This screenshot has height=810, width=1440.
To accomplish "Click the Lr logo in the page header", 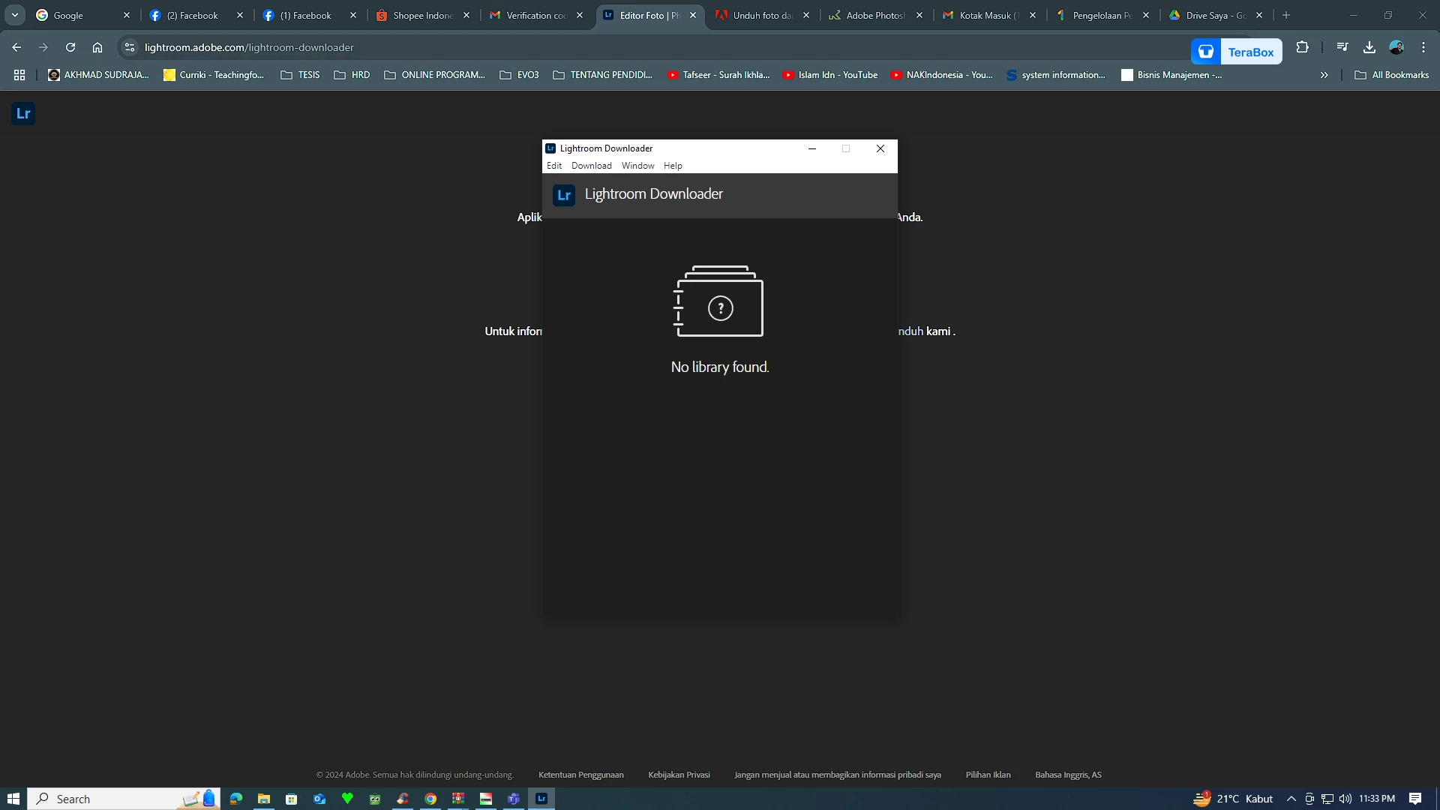I will 23,113.
